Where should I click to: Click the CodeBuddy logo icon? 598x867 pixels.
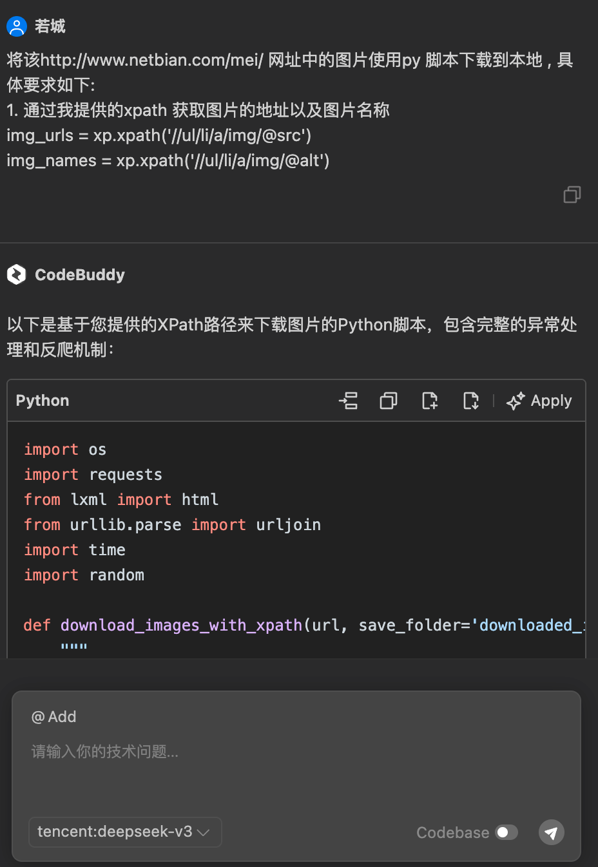[17, 274]
